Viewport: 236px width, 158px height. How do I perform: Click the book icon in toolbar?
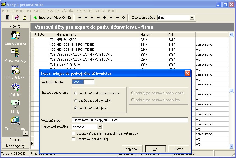point(17,17)
